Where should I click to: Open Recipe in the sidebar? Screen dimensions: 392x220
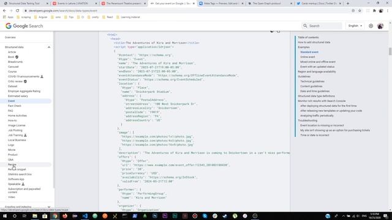point(12,164)
